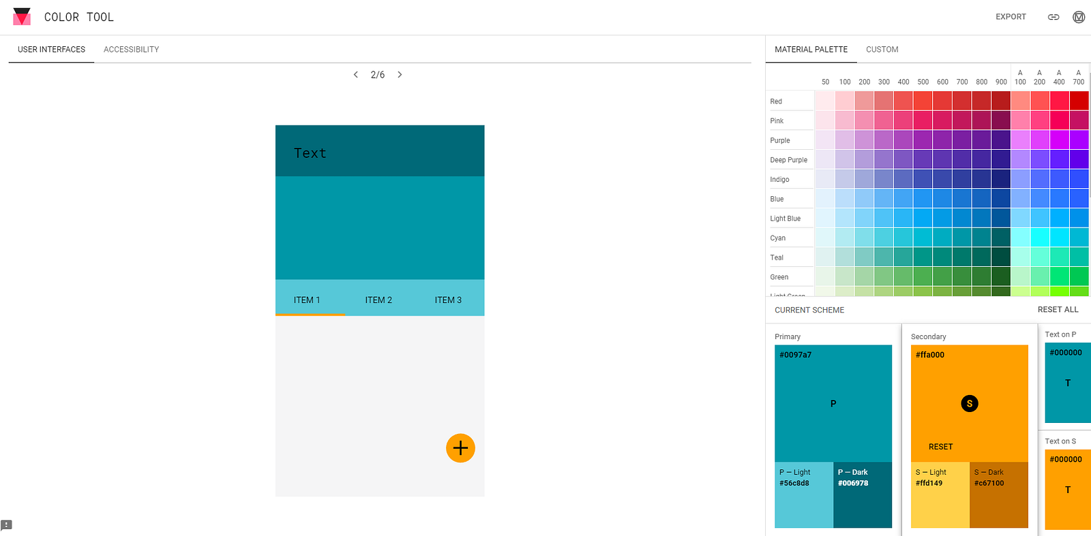The width and height of the screenshot is (1091, 536).
Task: Click RESET ALL for the current scheme
Action: 1058,310
